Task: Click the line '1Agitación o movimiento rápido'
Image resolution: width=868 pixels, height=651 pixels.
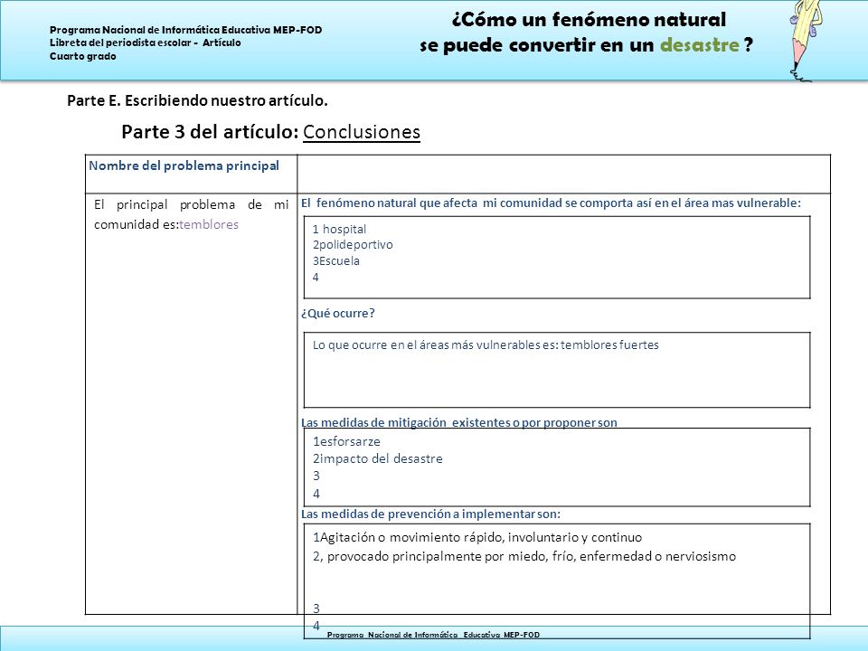Action: pyautogui.click(x=477, y=537)
